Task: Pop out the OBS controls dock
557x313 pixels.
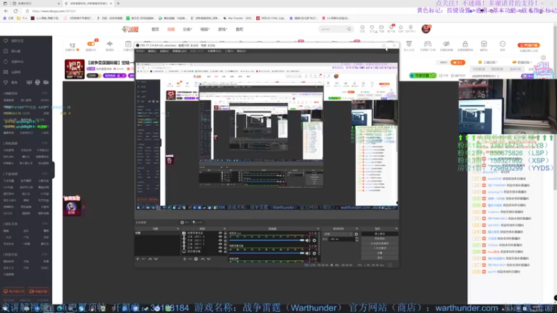Action: (x=396, y=229)
